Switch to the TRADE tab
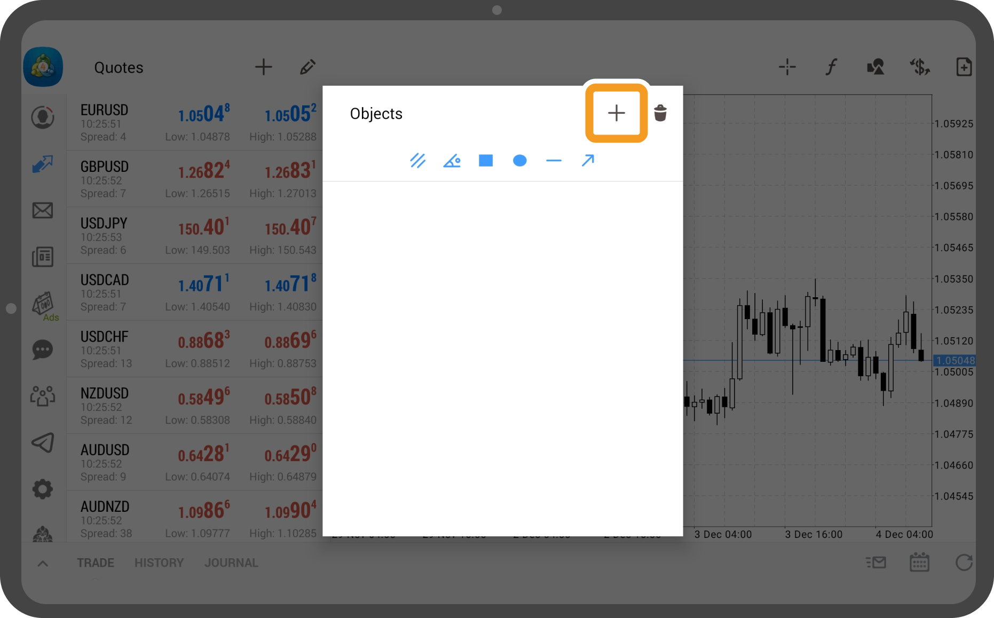994x618 pixels. tap(96, 563)
